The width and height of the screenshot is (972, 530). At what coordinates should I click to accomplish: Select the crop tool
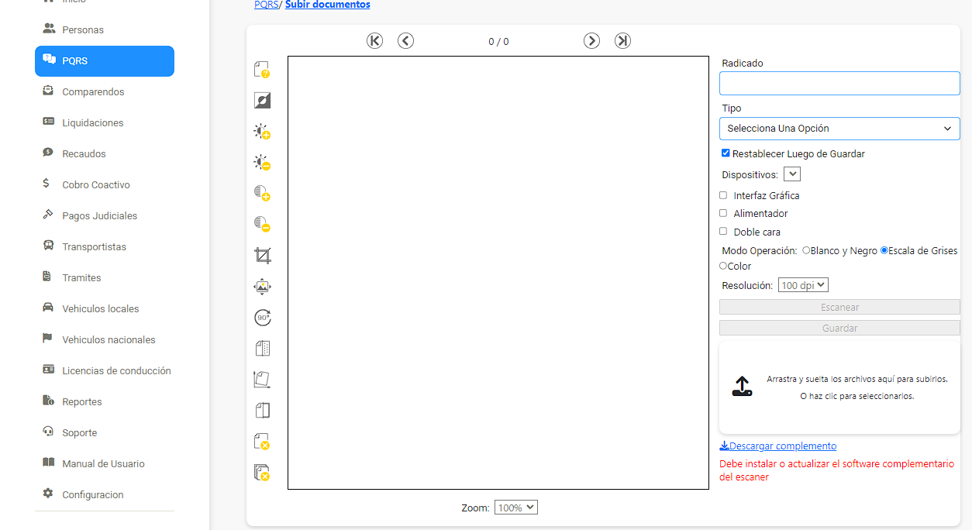pyautogui.click(x=262, y=256)
